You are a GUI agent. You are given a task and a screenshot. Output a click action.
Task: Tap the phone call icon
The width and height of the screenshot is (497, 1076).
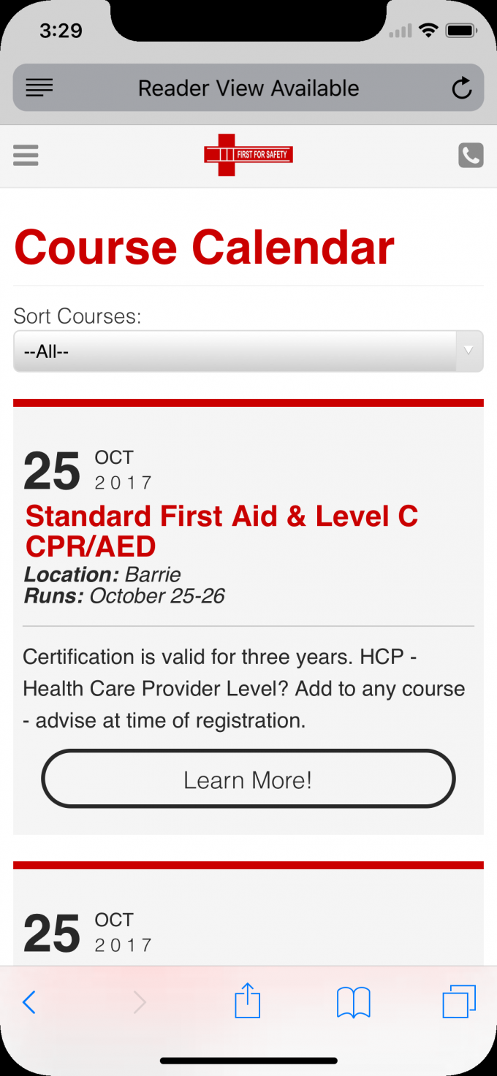click(x=471, y=155)
